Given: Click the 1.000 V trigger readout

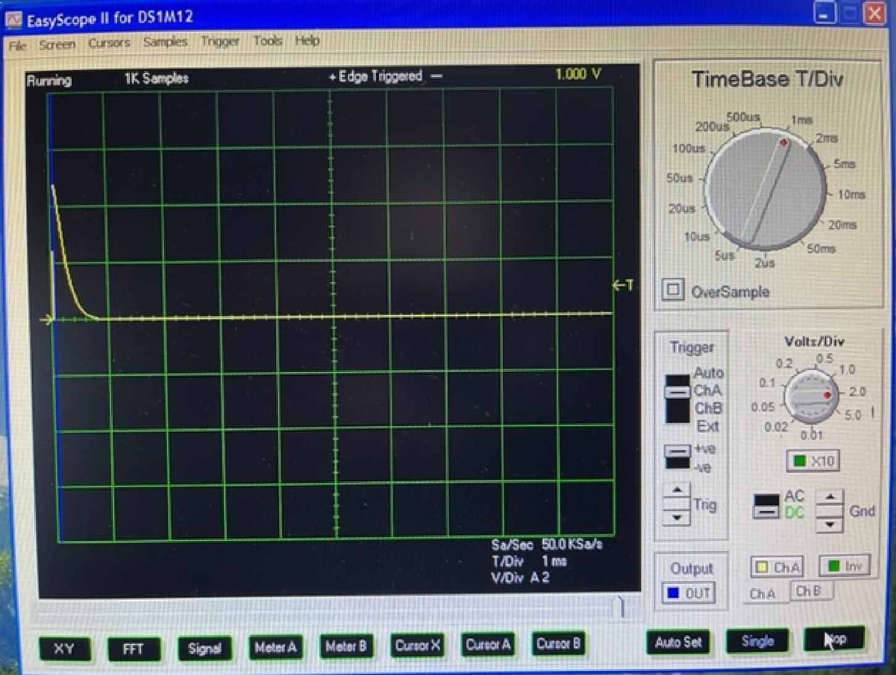Looking at the screenshot, I should [x=578, y=74].
